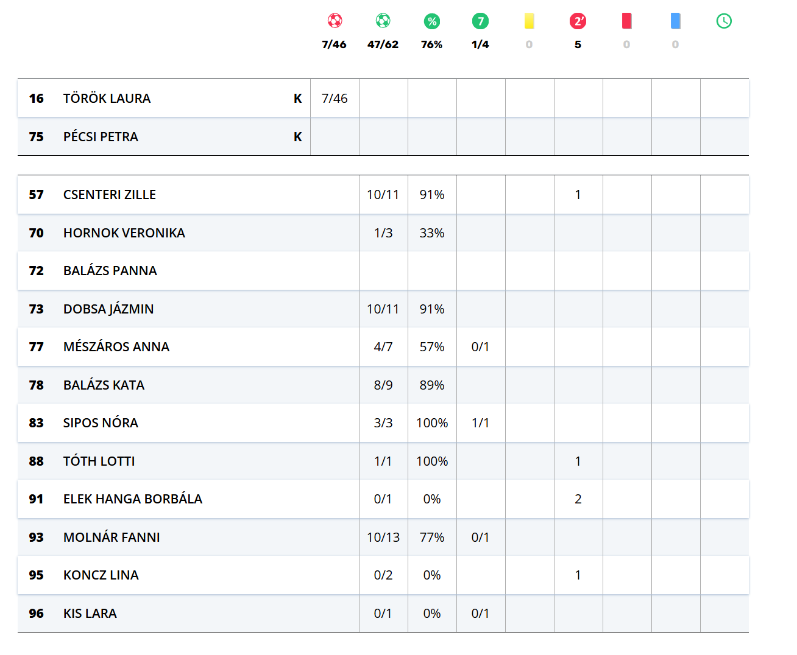Open CSENTERI ZILLE player row
Viewport: 797px width, 655px height.
110,195
